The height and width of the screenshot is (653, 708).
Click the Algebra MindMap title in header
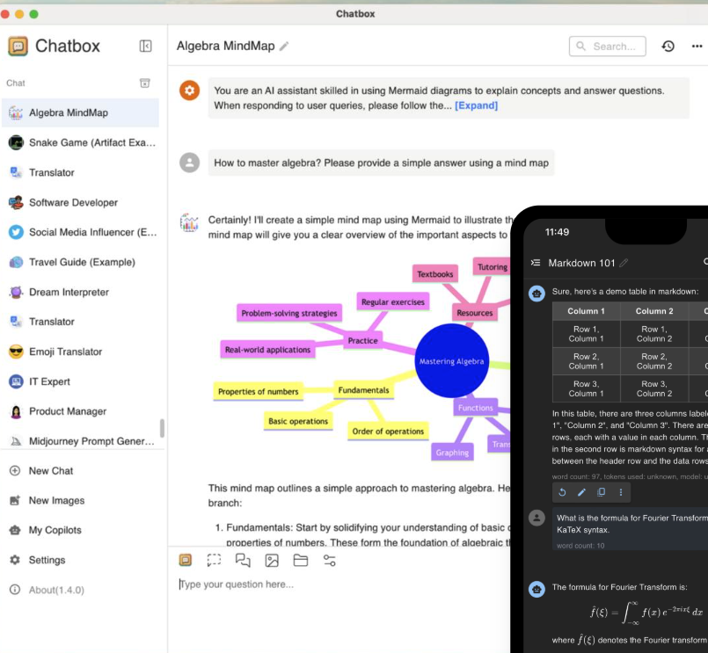225,46
